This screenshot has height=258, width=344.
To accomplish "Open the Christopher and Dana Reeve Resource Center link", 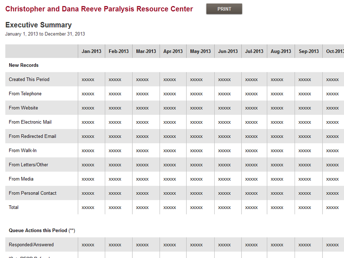I will tap(99, 9).
